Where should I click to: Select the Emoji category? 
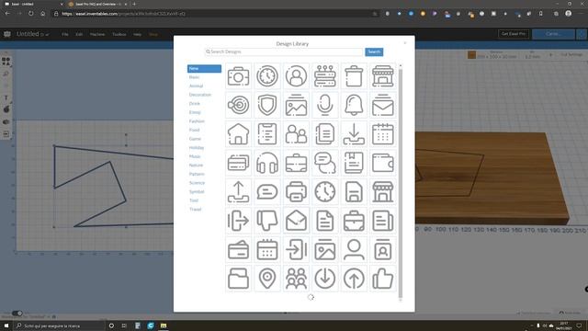tap(195, 112)
